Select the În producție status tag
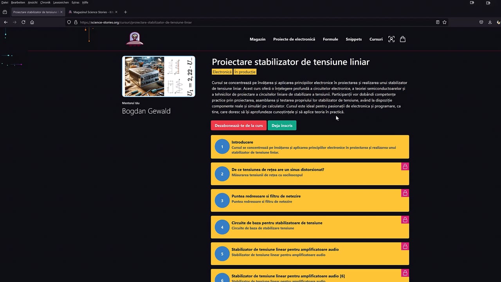 pos(245,72)
